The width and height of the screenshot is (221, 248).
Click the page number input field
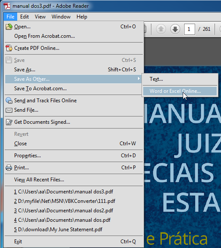pyautogui.click(x=189, y=29)
